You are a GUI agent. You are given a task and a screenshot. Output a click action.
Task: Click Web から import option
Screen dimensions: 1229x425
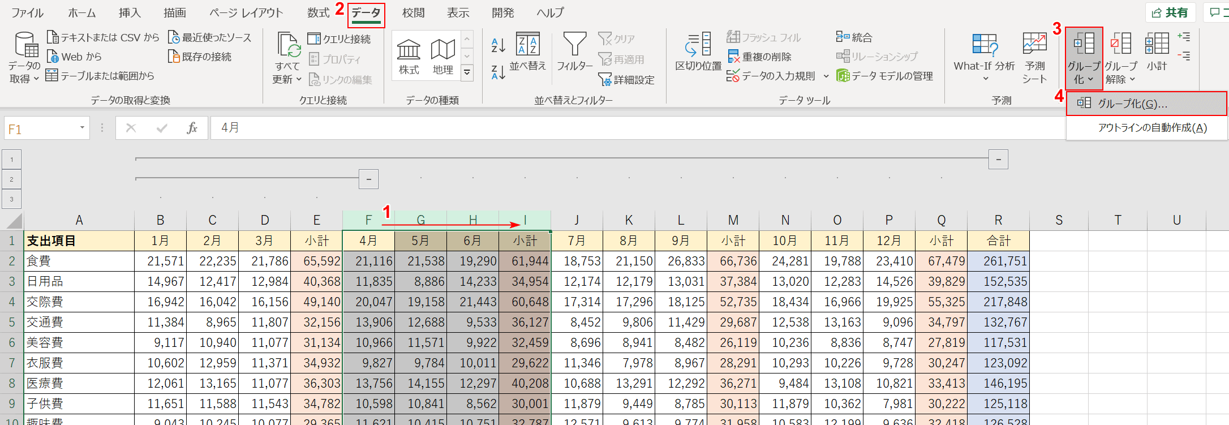(x=74, y=57)
